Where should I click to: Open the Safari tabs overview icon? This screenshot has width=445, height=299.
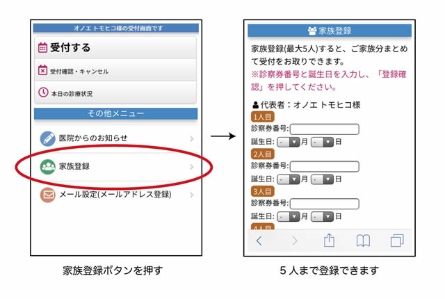[x=397, y=241]
